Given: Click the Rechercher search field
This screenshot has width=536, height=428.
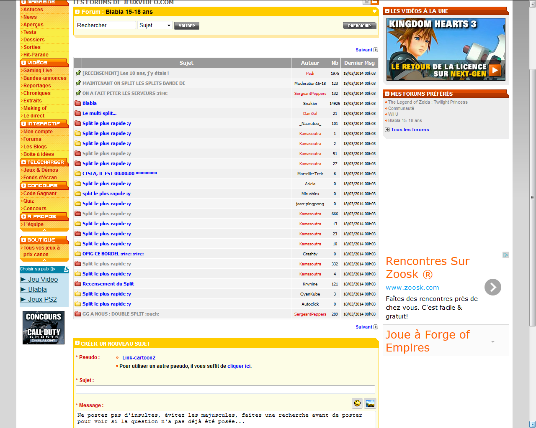Looking at the screenshot, I should (x=106, y=25).
